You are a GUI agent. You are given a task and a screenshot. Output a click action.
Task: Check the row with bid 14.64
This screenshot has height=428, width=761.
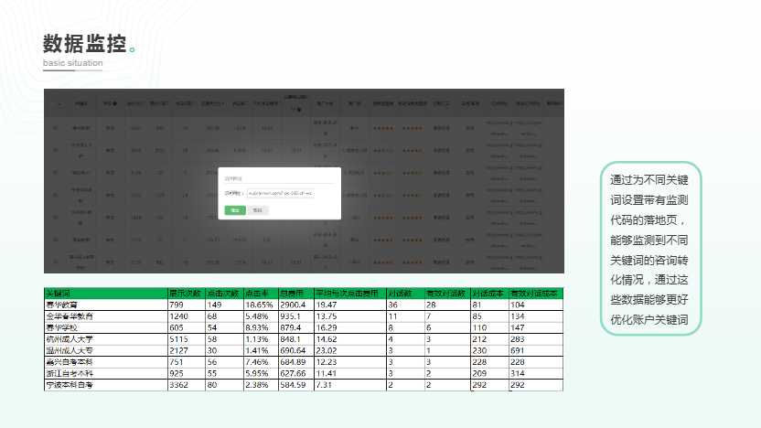tap(55, 217)
